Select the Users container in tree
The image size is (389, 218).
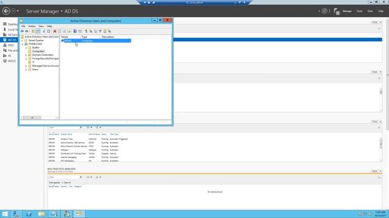coord(35,70)
